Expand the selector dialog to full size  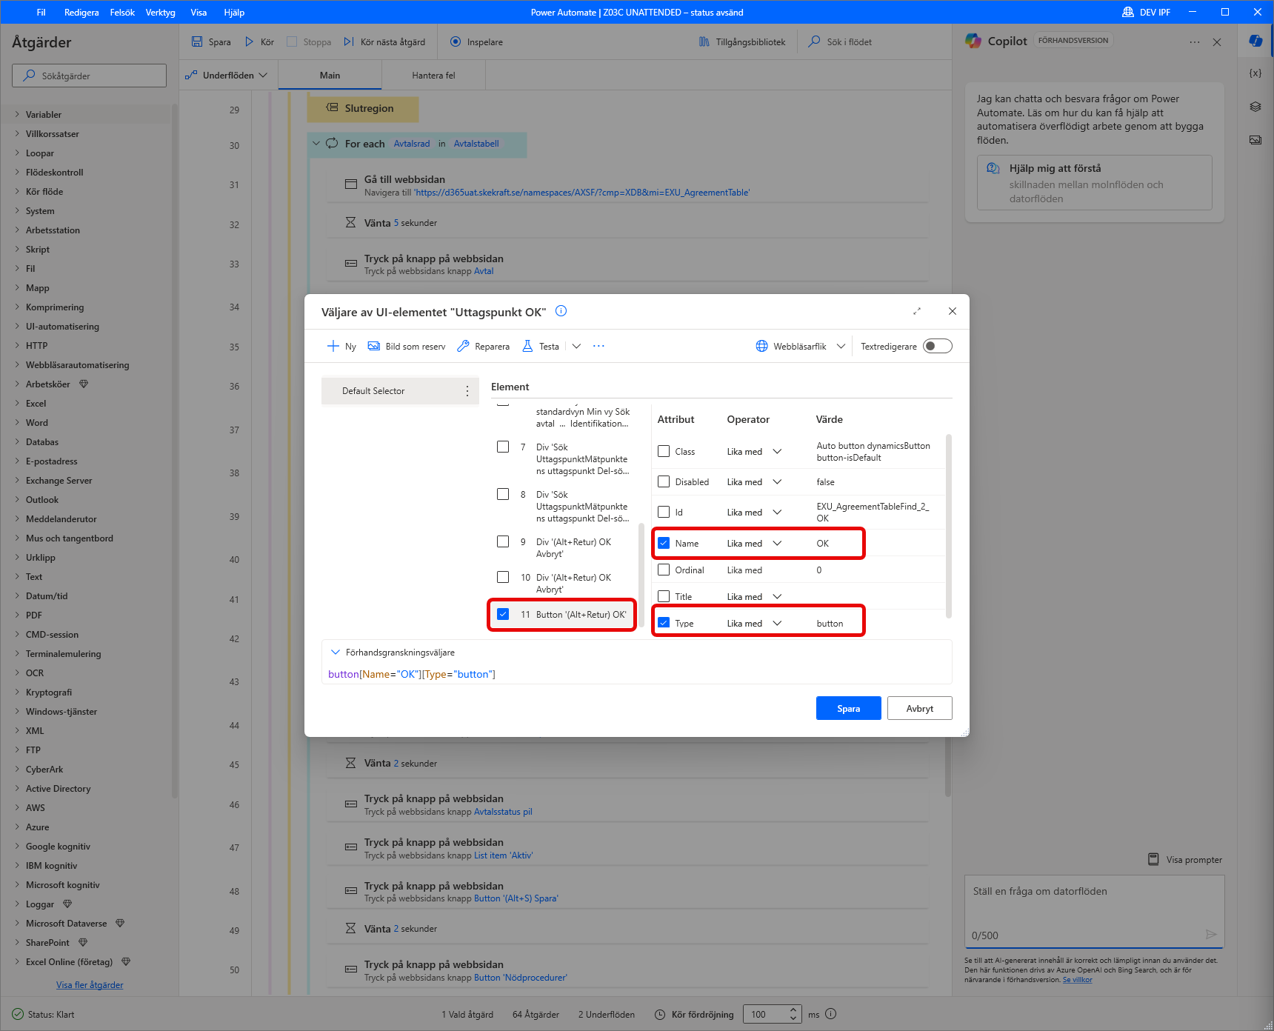[917, 311]
